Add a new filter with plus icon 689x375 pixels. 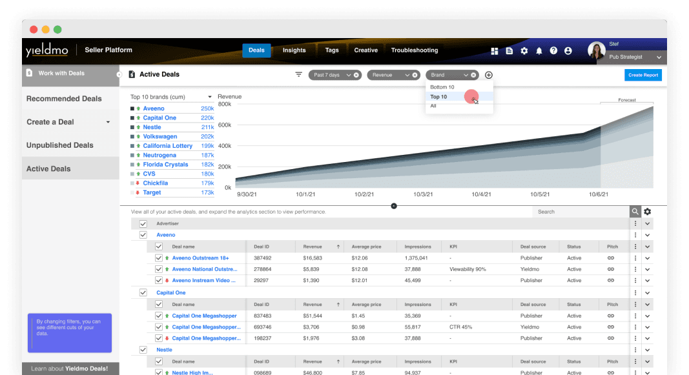point(489,75)
